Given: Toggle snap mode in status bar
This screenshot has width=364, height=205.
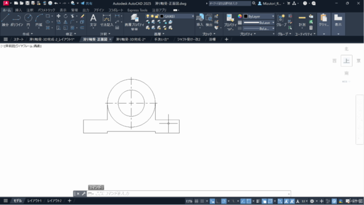Looking at the screenshot, I should pyautogui.click(x=202, y=201).
